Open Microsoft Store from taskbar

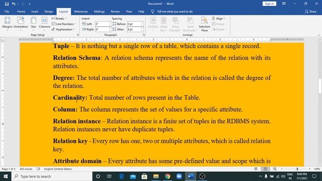[144, 176]
